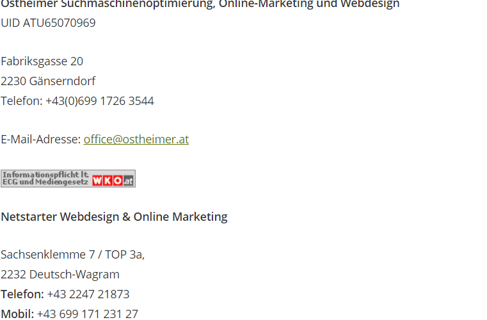Image resolution: width=487 pixels, height=320 pixels.
Task: Click the red WKO.at logo
Action: (x=108, y=180)
